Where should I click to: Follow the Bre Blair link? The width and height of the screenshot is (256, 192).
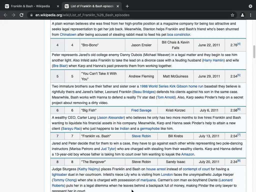pos(59,66)
